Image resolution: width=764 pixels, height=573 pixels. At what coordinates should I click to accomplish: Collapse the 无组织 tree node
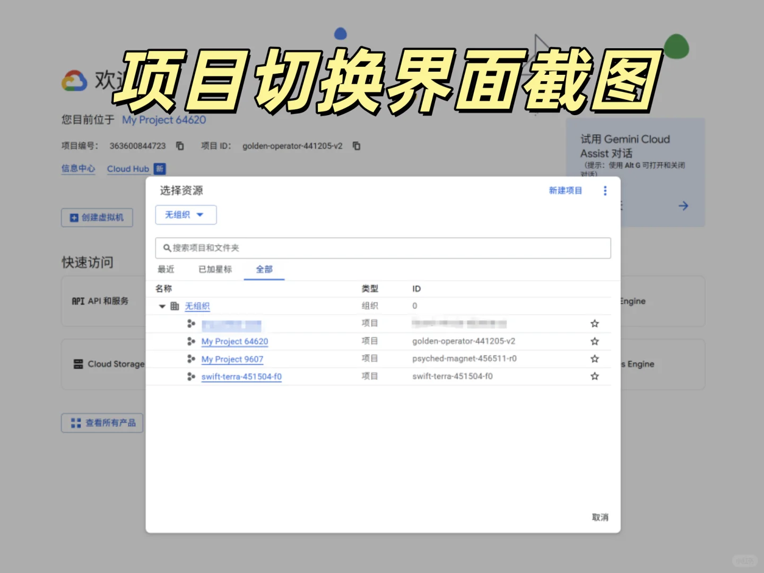point(162,306)
